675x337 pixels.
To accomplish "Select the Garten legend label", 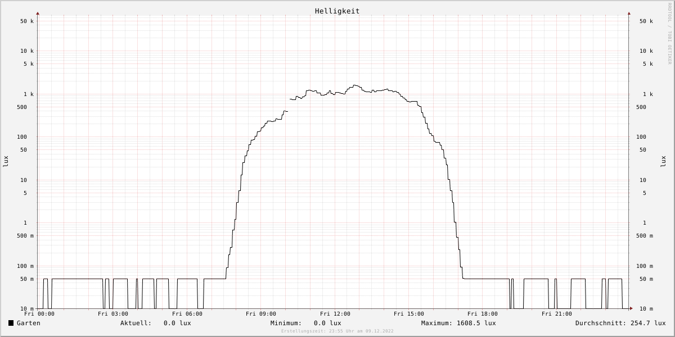I will pos(29,323).
